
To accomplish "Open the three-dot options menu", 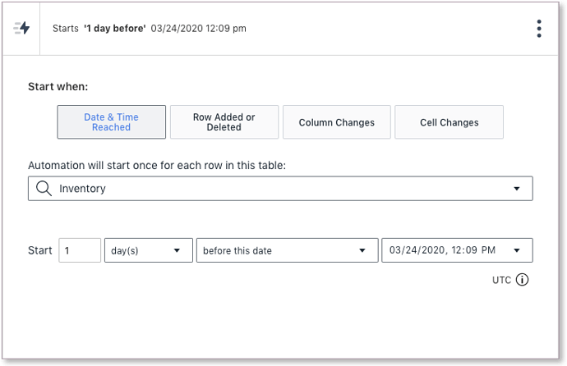I will coord(539,29).
